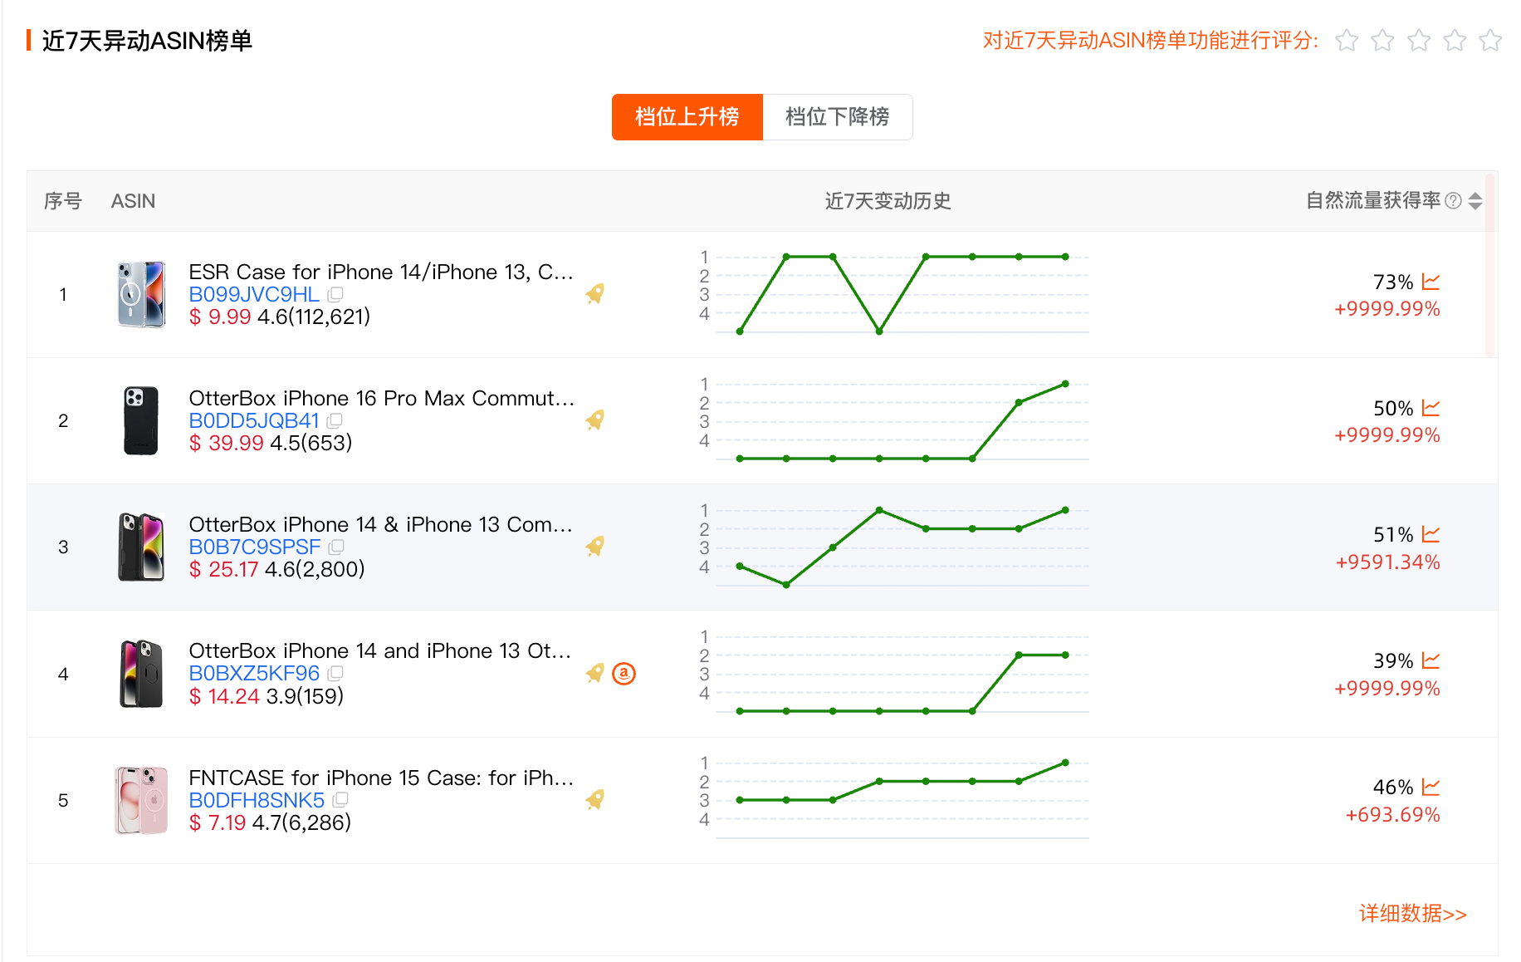Open trend chart icon beside 46%
Screen dimensions: 1521x962
pos(1431,787)
